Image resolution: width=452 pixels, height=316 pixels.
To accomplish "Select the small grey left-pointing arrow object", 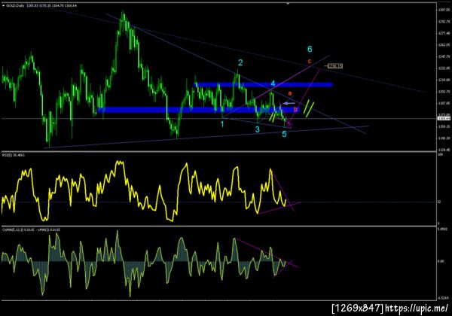I will pos(289,103).
